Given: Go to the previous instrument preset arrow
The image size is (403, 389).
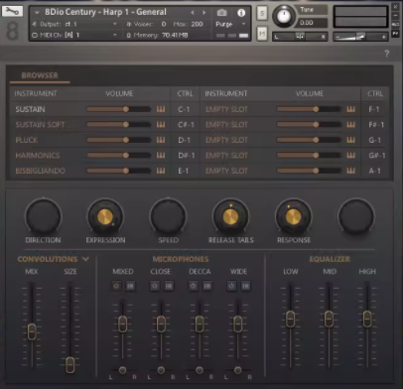Looking at the screenshot, I should [x=193, y=13].
